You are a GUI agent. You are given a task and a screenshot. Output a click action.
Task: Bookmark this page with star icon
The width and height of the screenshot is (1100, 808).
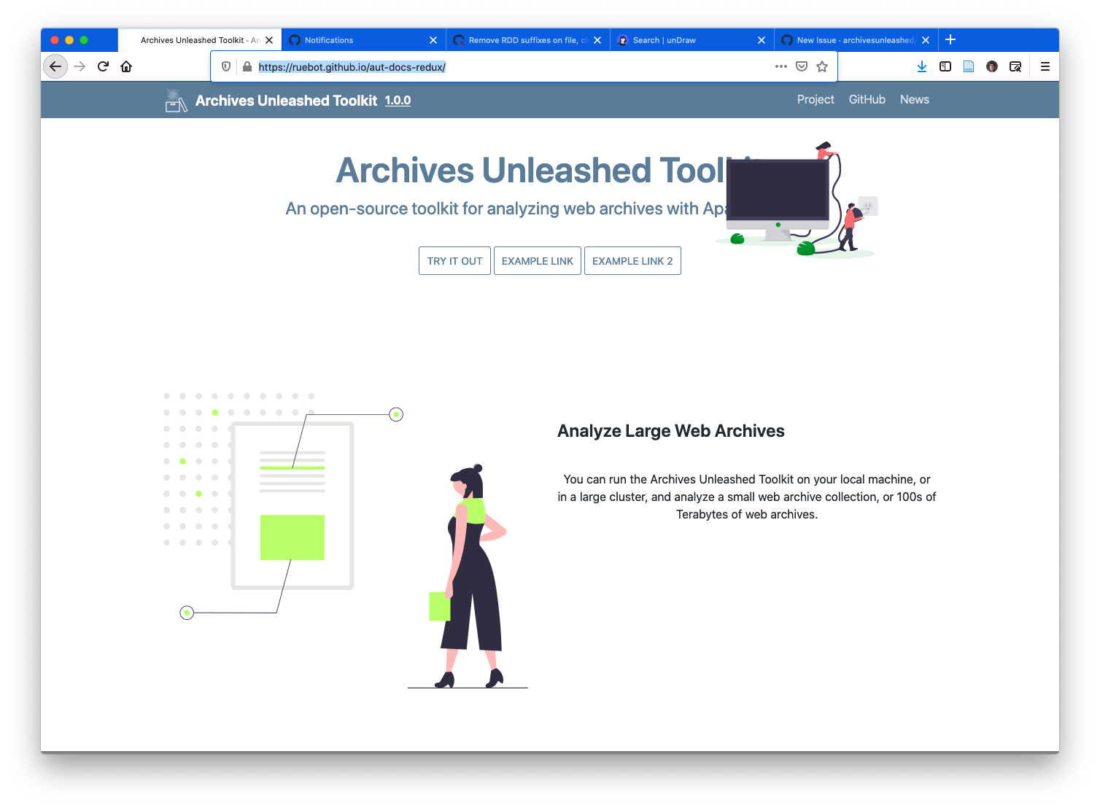(x=822, y=66)
